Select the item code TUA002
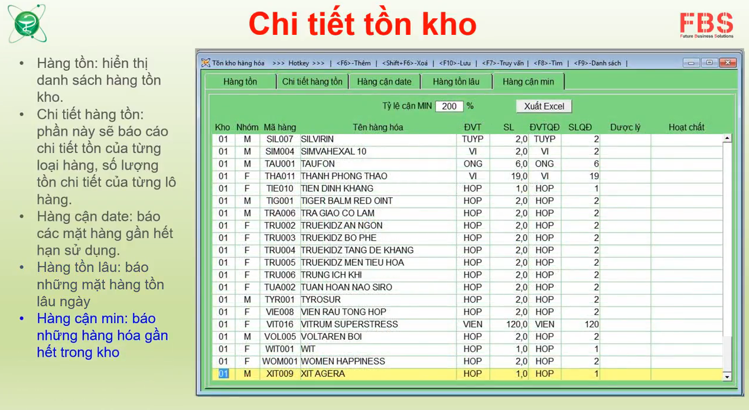Viewport: 749px width, 410px height. 280,288
